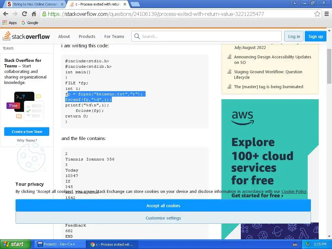The width and height of the screenshot is (332, 249).
Task: Click the AWS logo in the ad
Action: (x=243, y=118)
